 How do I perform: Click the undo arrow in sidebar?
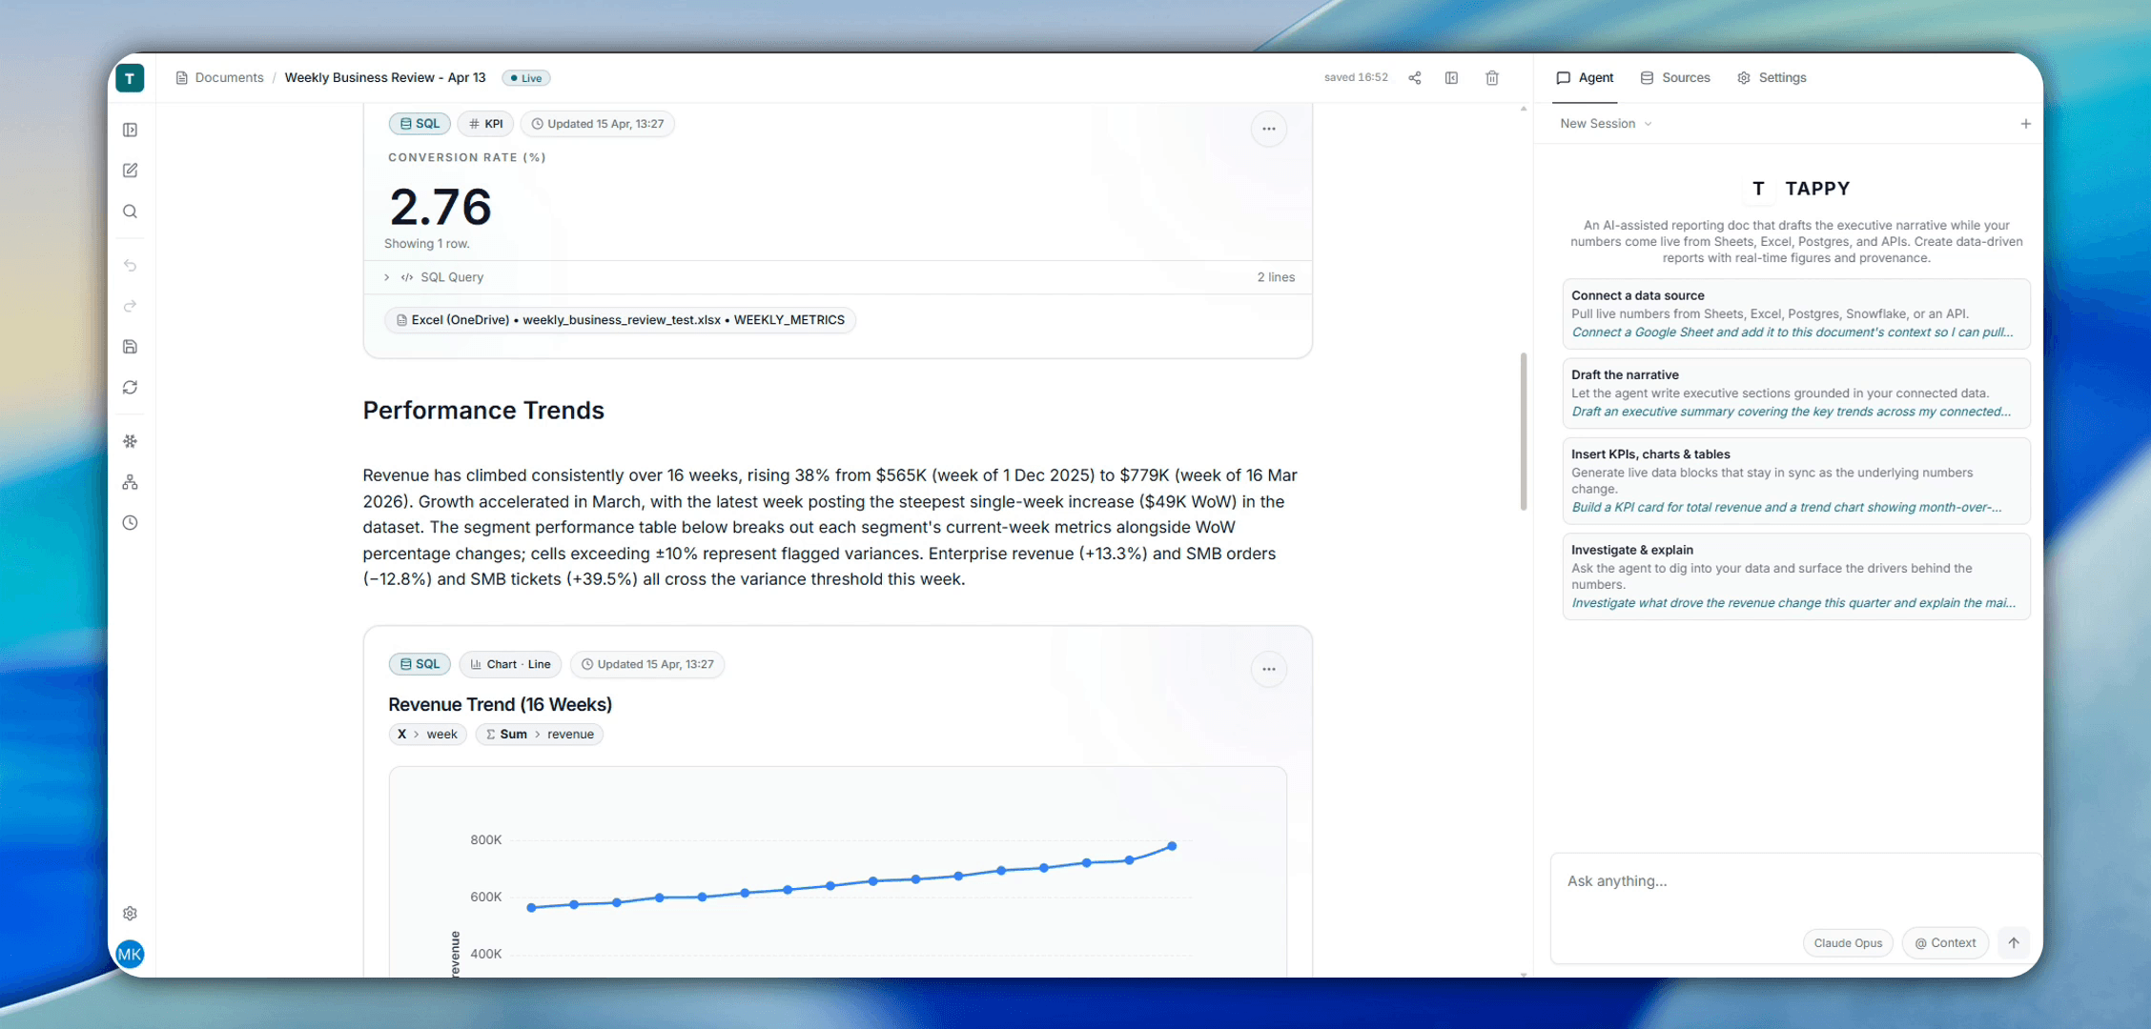pyautogui.click(x=131, y=266)
